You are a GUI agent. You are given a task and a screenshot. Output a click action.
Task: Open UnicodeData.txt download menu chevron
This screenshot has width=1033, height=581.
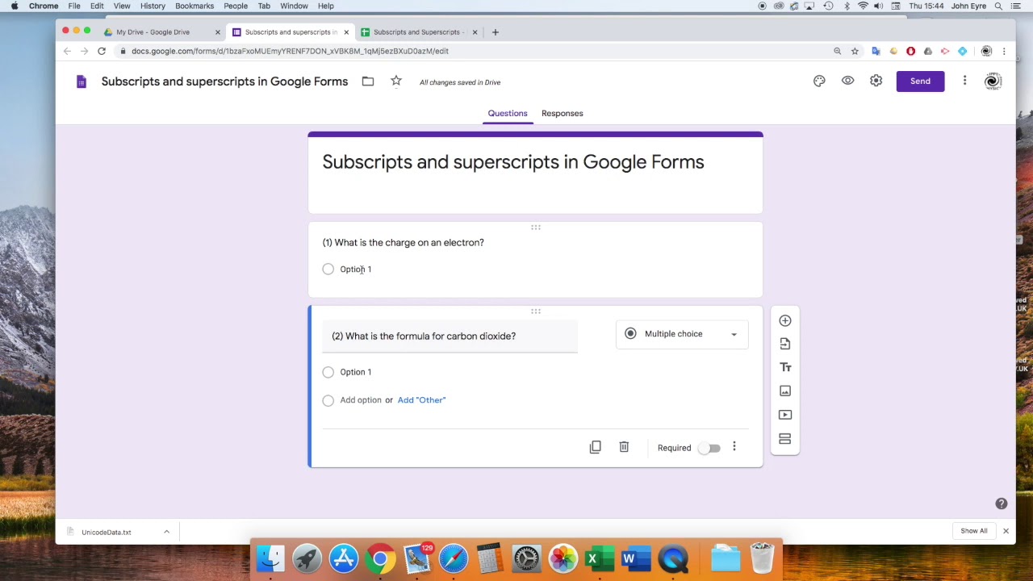coord(166,532)
